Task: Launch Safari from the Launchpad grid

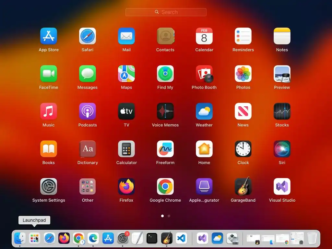Action: (88, 36)
